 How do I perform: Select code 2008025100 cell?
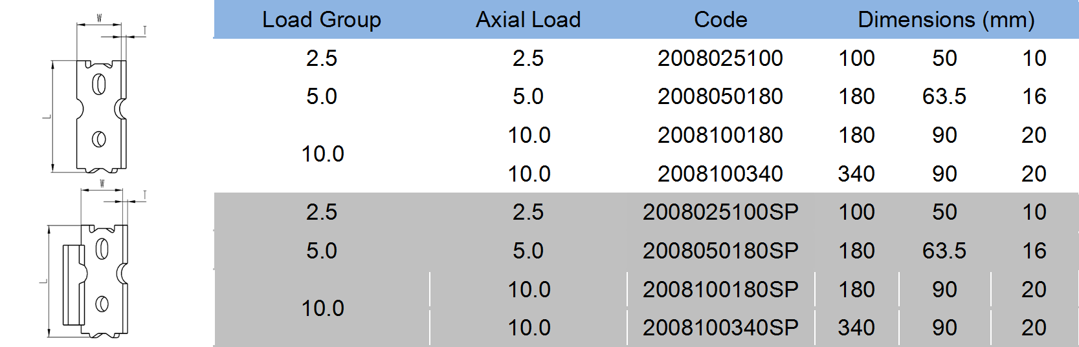tap(720, 58)
